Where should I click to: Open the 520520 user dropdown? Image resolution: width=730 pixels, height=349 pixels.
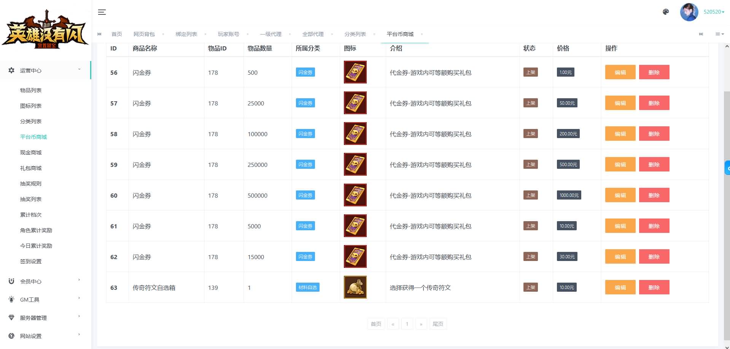coord(714,12)
